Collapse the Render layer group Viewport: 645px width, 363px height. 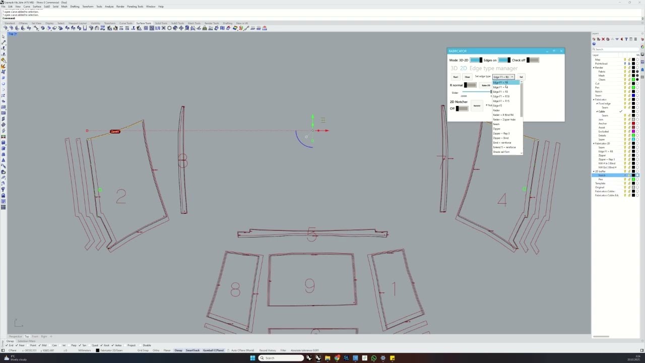point(594,68)
